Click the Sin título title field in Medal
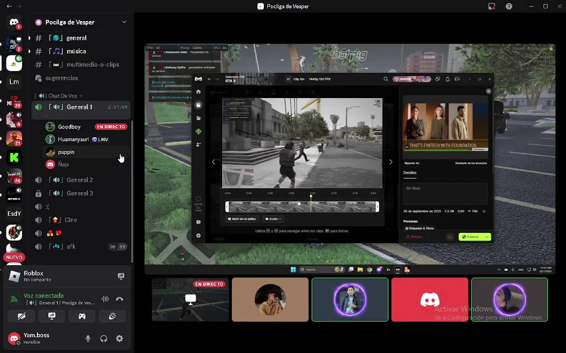This screenshot has height=353, width=566. pyautogui.click(x=446, y=194)
